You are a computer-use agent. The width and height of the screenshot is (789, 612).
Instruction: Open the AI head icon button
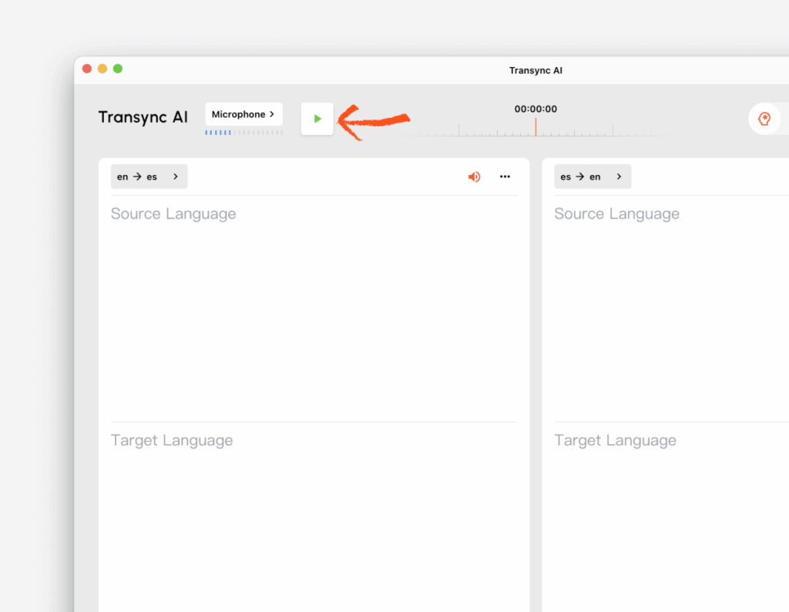click(764, 119)
